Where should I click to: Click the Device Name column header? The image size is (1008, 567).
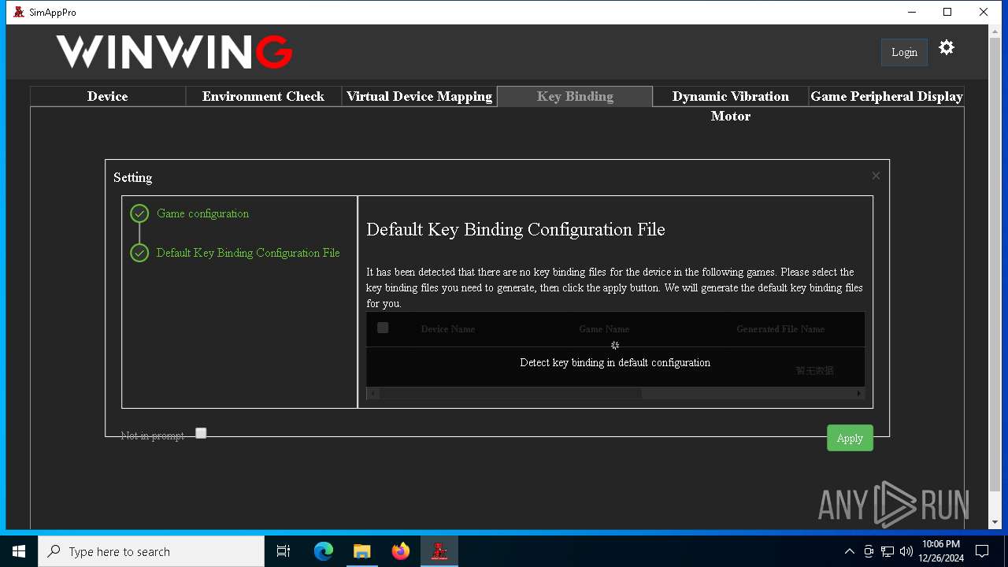pos(448,329)
